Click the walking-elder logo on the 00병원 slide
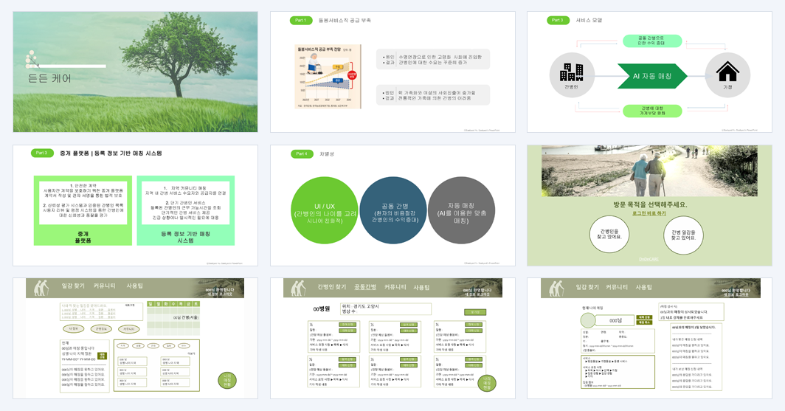 pyautogui.click(x=298, y=289)
